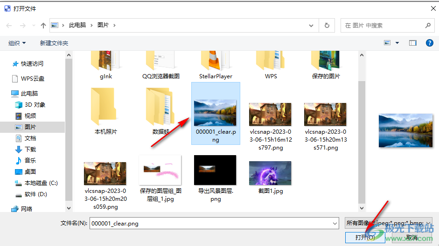Click the file list vertical scrollbar thumb

pos(362,142)
